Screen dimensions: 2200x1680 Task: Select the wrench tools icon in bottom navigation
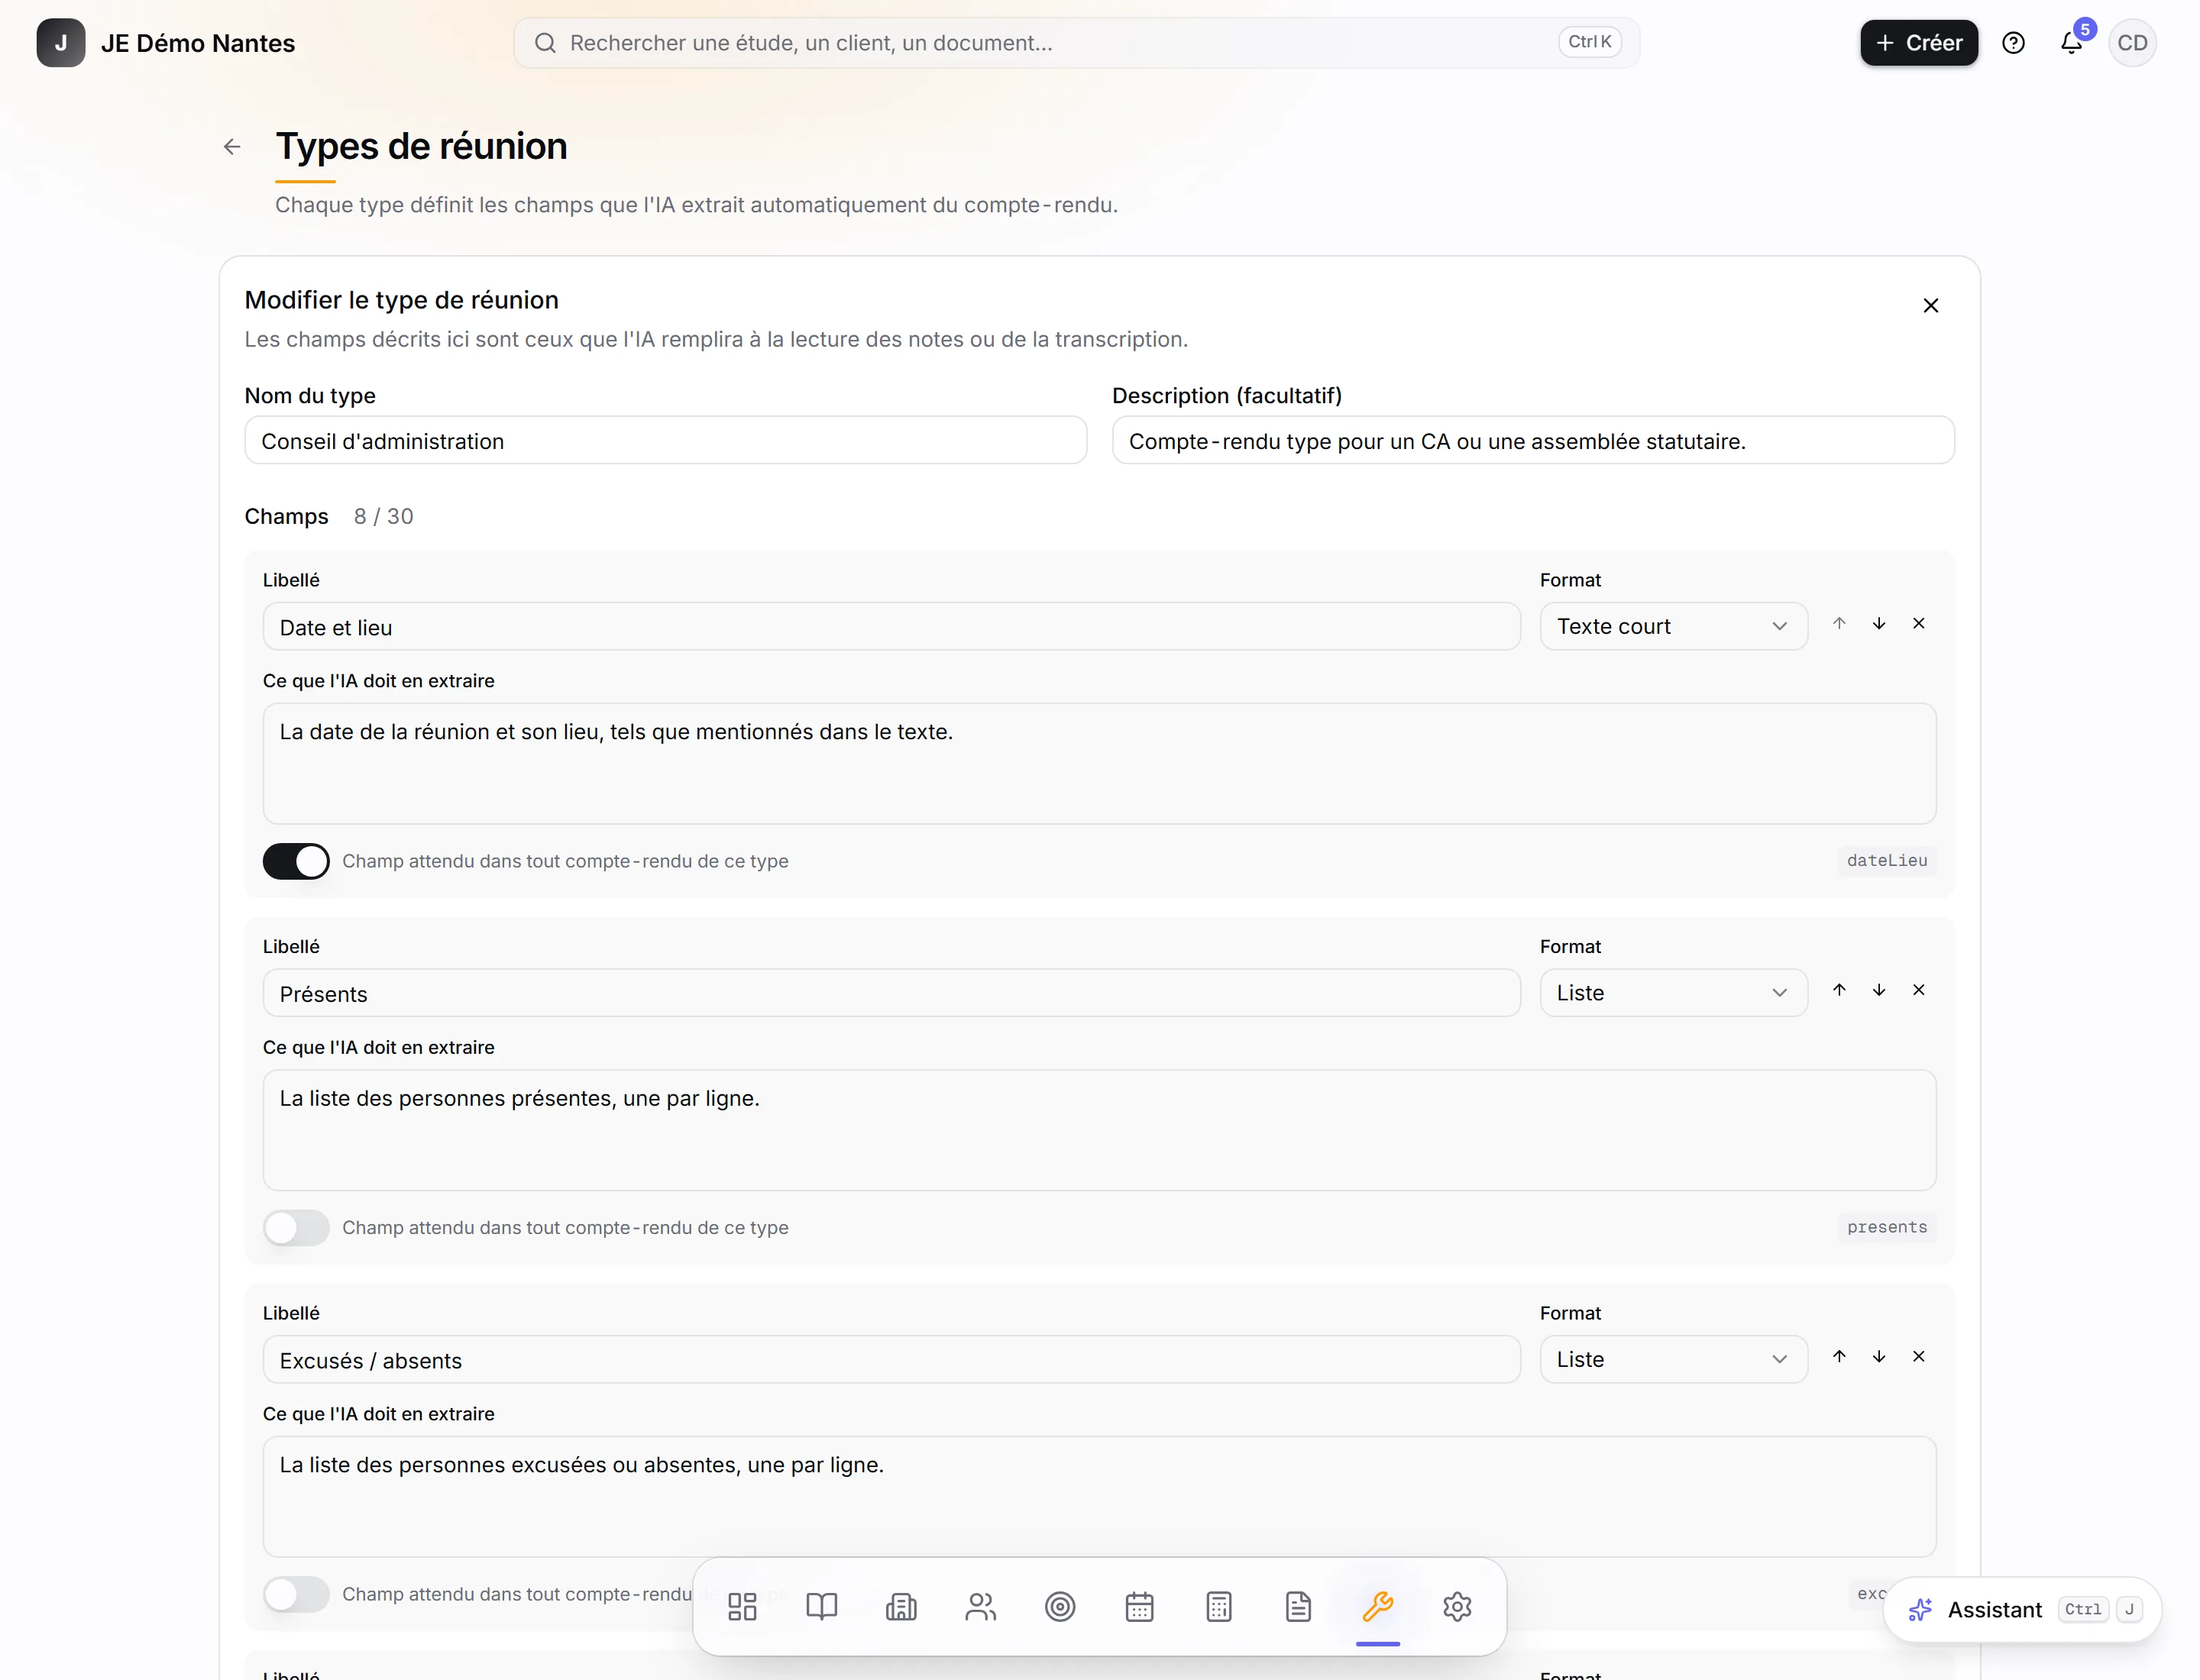(1377, 1607)
